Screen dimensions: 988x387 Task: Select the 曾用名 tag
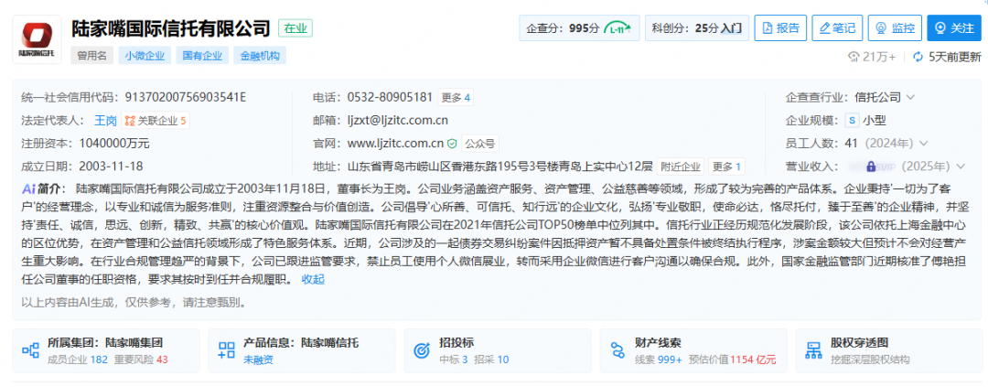point(92,56)
